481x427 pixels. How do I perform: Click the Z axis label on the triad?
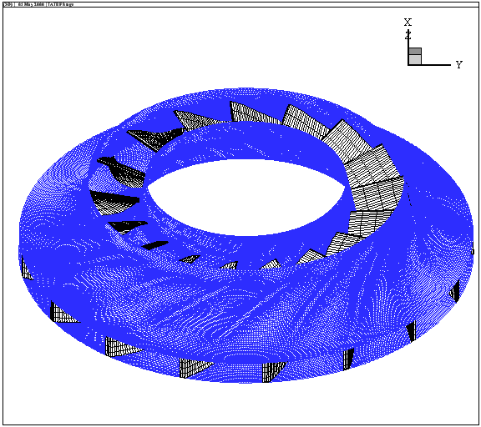point(408,35)
